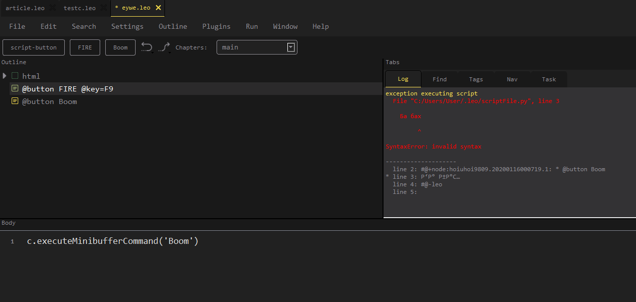Switch to the Nav tab

(512, 79)
